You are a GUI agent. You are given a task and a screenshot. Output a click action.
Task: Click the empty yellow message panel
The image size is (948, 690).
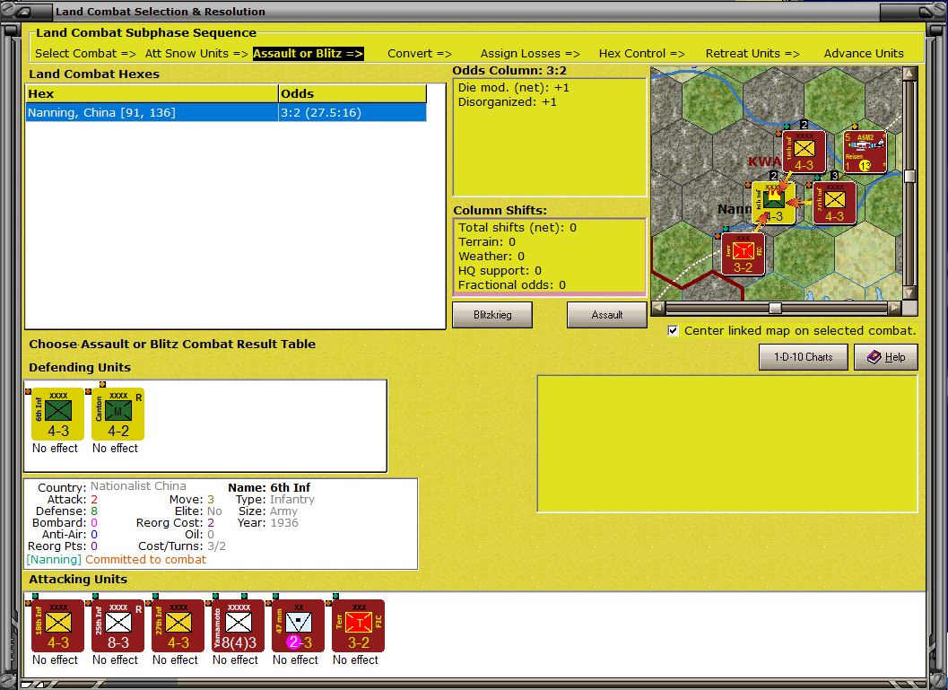[x=727, y=444]
